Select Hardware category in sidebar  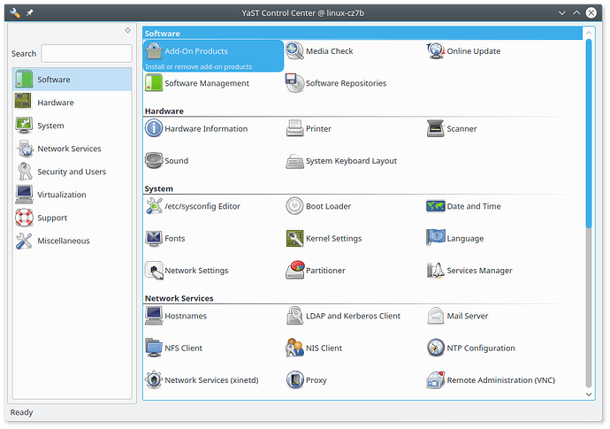[x=55, y=103]
